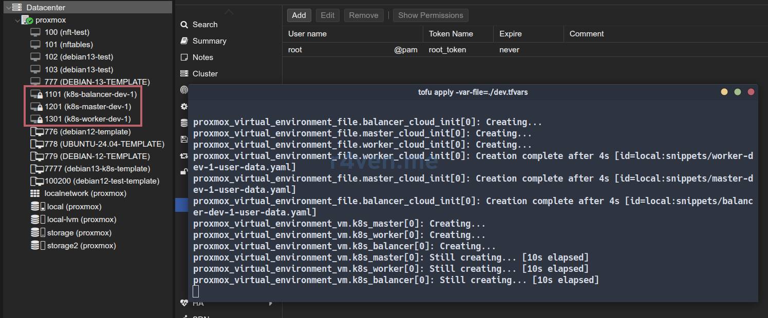Expand the HA submenu arrow
The height and width of the screenshot is (318, 768).
pos(271,304)
